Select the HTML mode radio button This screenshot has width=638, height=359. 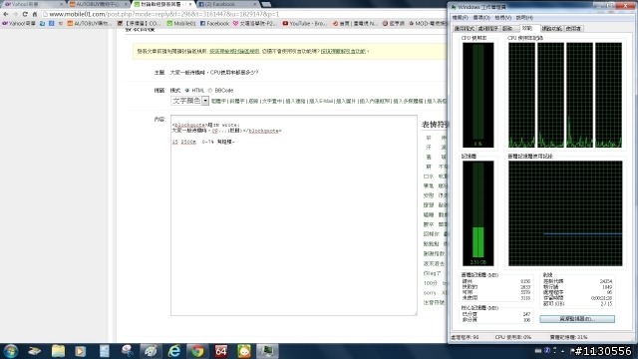187,91
